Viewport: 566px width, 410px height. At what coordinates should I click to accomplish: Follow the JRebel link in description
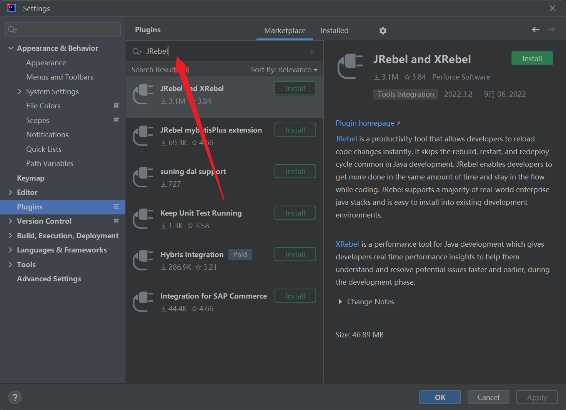[346, 139]
